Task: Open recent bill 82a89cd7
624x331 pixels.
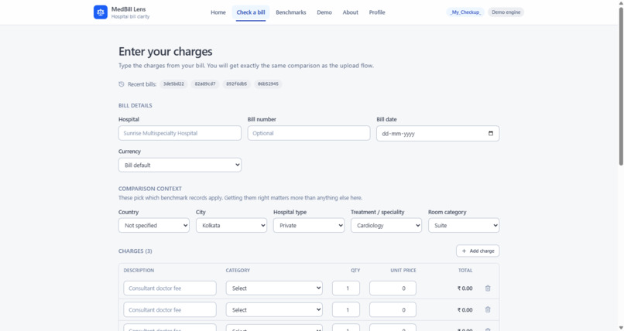Action: (205, 84)
